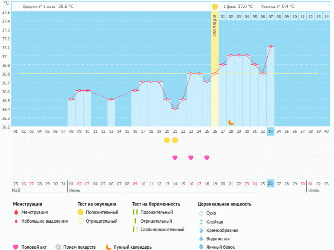
Task: Click the Сухо outlined drop icon
Action: pyautogui.click(x=200, y=213)
